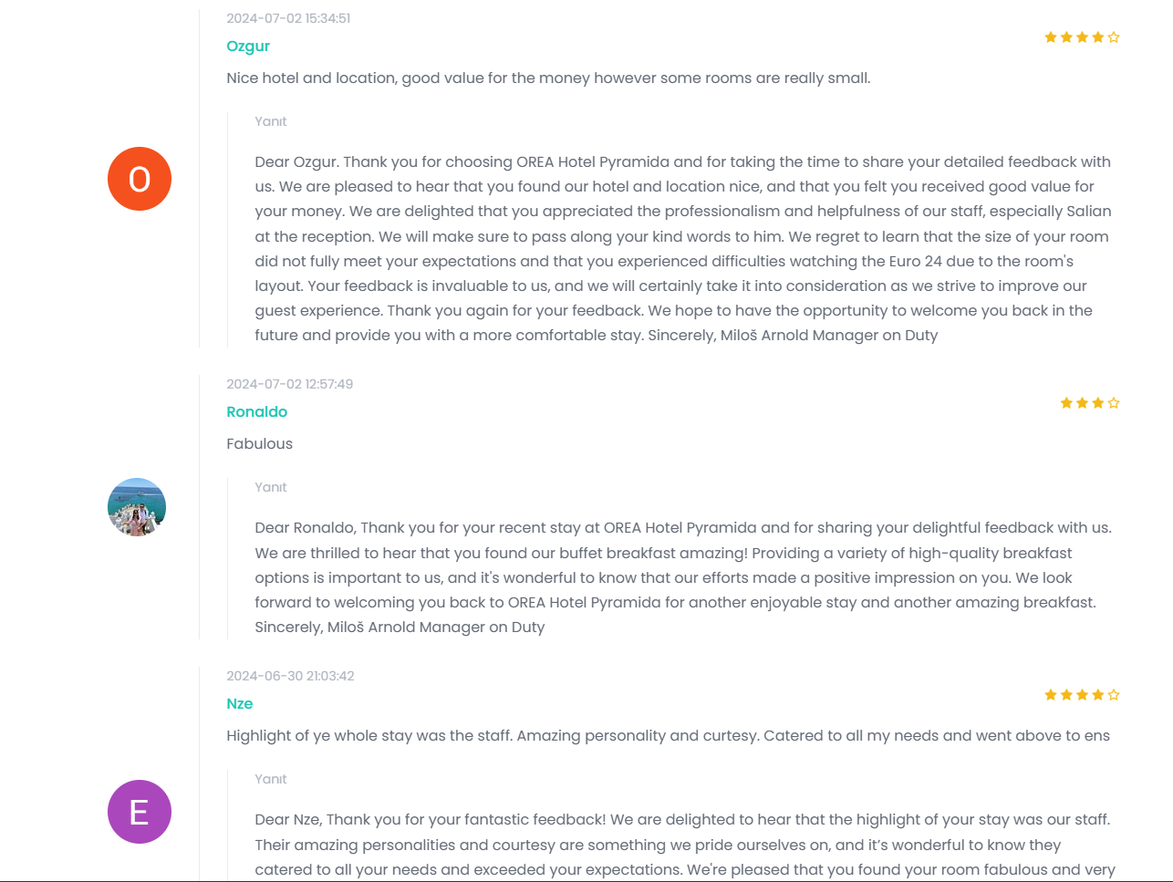The image size is (1173, 882).
Task: Click Ozgur's four-star rating
Action: coord(1082,37)
